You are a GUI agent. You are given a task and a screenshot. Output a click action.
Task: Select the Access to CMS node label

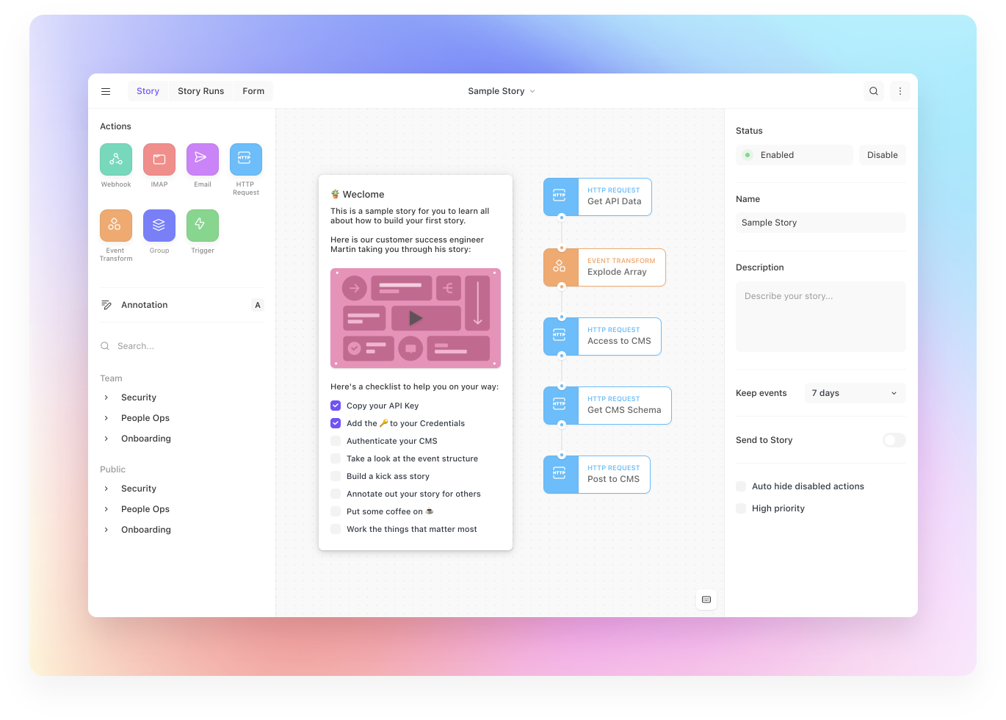coord(619,341)
